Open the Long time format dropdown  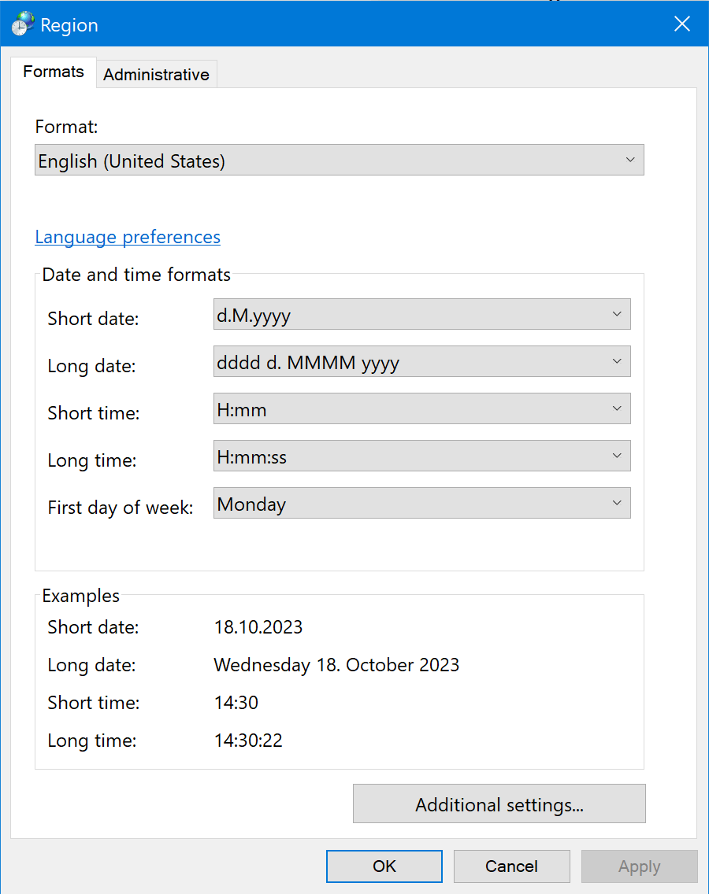click(422, 456)
